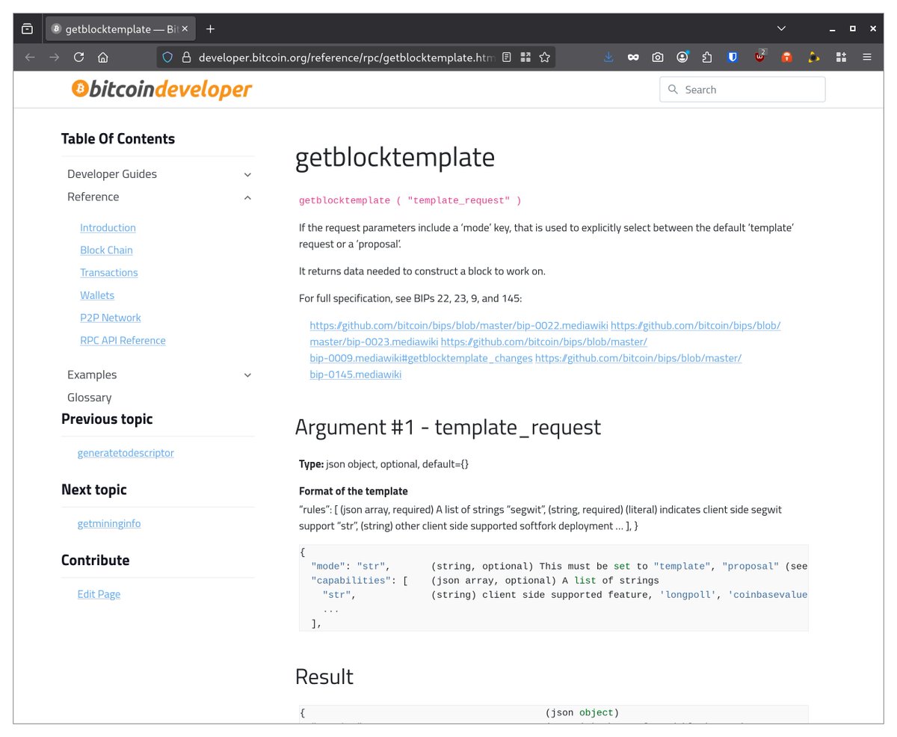This screenshot has height=737, width=897.
Task: Open Extensions puzzle piece menu
Action: click(x=707, y=57)
